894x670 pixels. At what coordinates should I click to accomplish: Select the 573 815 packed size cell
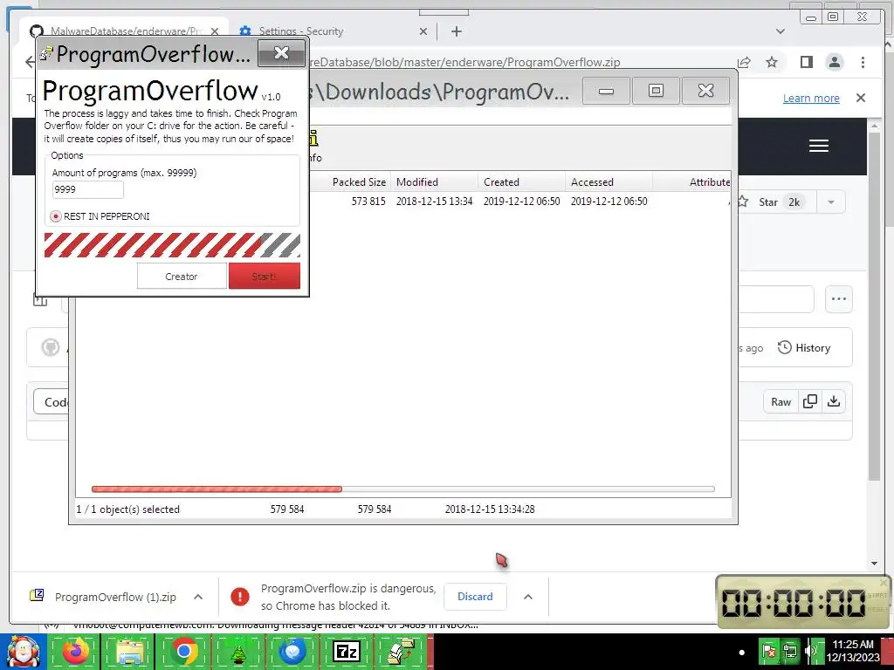[368, 202]
